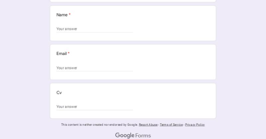Click the 'Forms' word in footer logo

pyautogui.click(x=143, y=136)
